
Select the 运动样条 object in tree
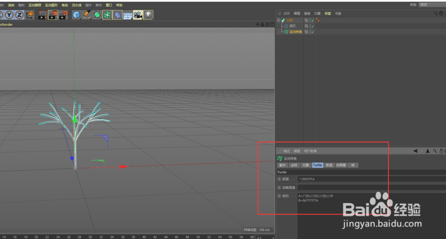tap(296, 32)
